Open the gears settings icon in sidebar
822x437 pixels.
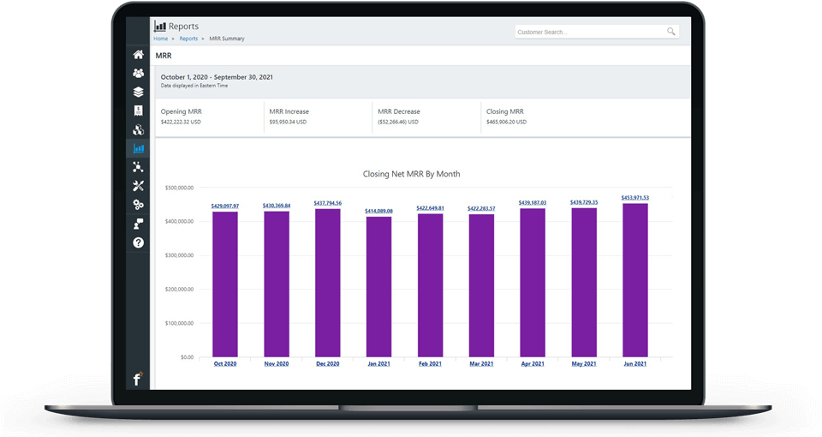pos(138,205)
